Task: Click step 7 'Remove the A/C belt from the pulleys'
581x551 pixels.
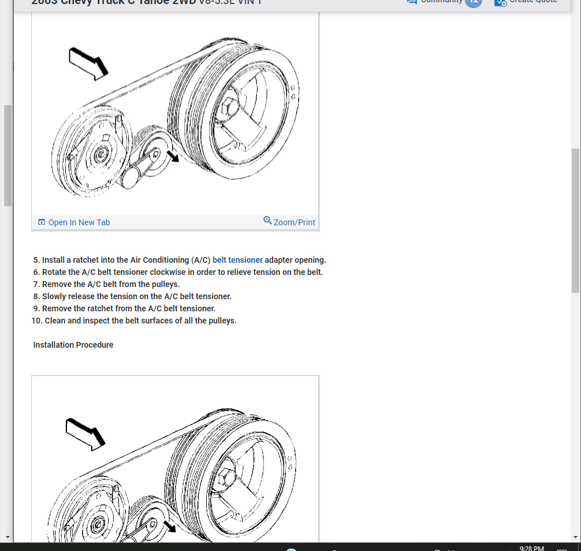Action: pyautogui.click(x=111, y=285)
